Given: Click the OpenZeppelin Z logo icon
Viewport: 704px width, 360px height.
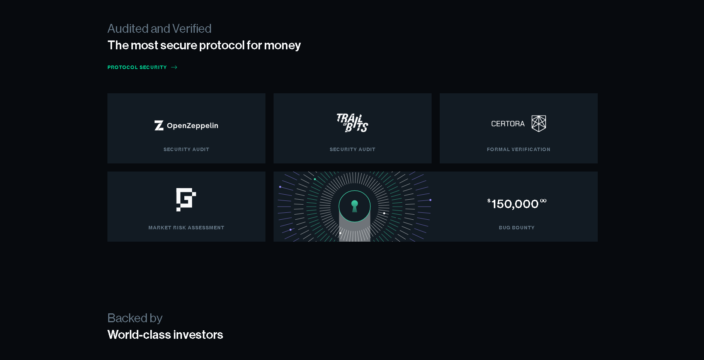Looking at the screenshot, I should tap(159, 126).
